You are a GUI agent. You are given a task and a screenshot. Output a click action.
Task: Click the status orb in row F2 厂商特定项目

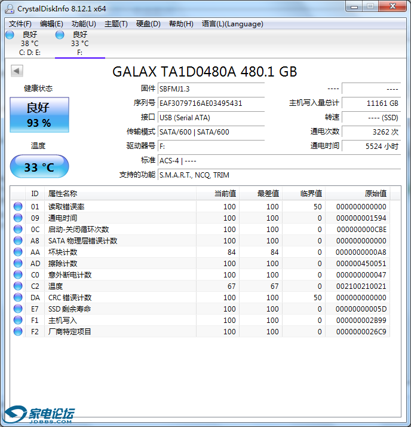(18, 331)
